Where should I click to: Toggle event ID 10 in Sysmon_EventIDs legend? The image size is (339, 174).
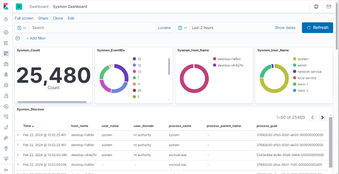tap(139, 59)
